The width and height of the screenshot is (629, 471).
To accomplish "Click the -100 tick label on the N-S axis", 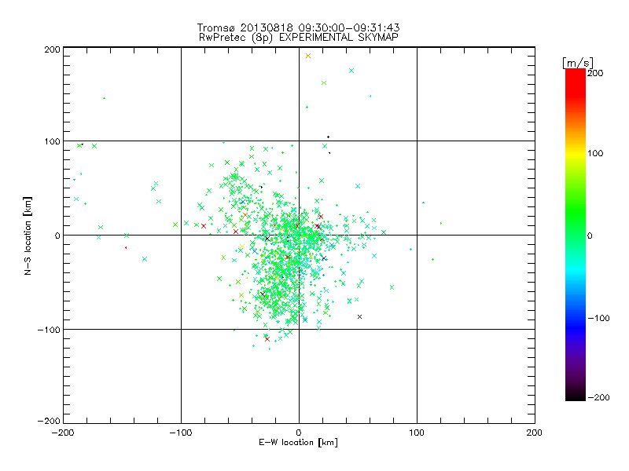I will (x=49, y=330).
